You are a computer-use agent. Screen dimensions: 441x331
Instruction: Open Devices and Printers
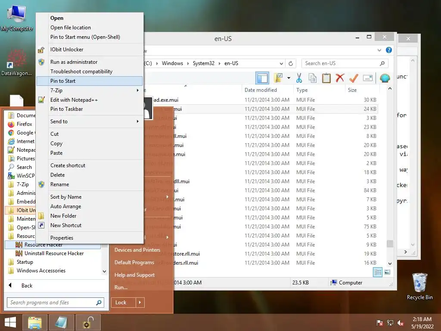point(137,250)
